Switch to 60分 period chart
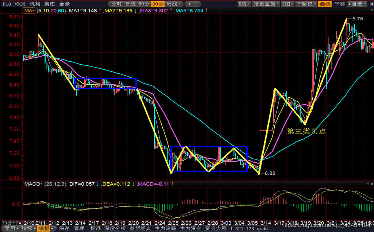 (x=144, y=4)
